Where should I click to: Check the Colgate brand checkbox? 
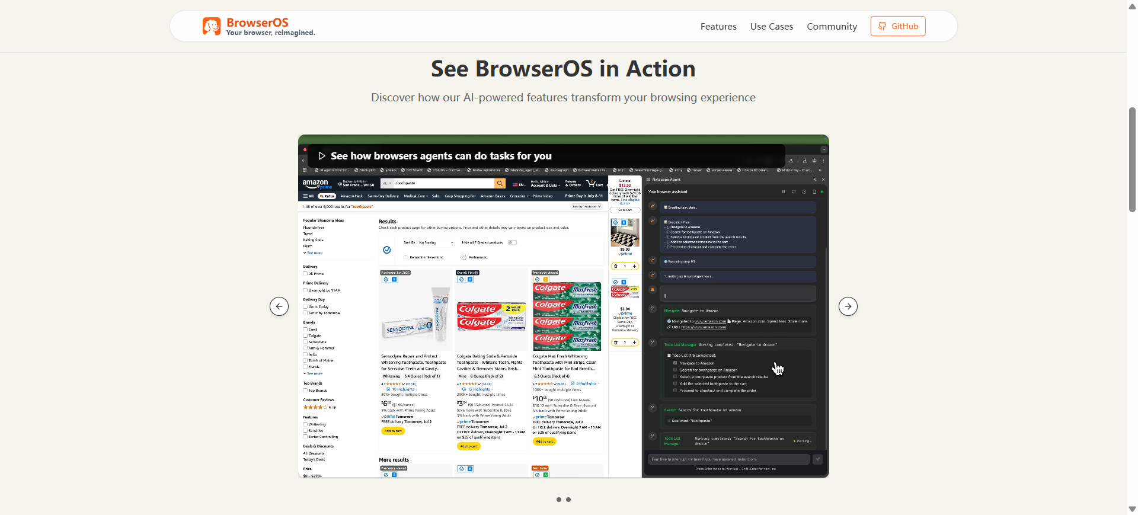click(x=305, y=336)
